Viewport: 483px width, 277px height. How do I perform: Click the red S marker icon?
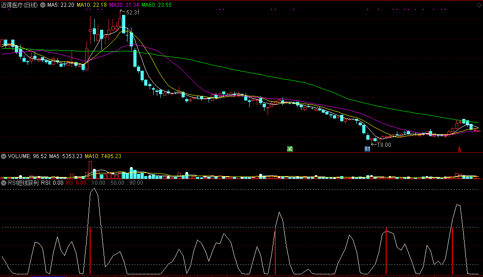coord(459,150)
